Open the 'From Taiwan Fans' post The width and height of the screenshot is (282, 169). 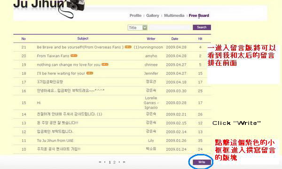click(x=53, y=56)
